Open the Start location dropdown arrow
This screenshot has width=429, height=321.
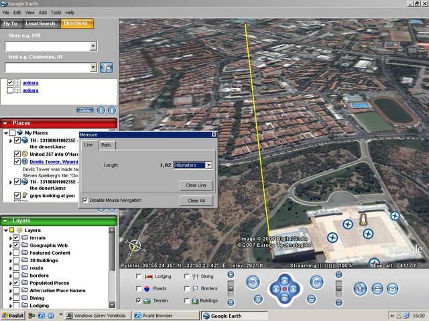[93, 46]
